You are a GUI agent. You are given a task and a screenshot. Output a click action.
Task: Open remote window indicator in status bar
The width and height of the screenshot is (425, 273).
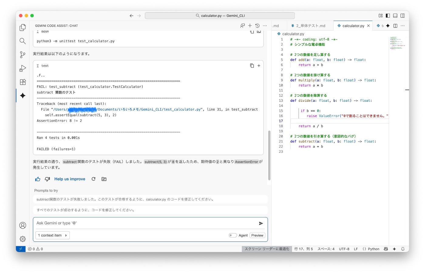coord(21,249)
